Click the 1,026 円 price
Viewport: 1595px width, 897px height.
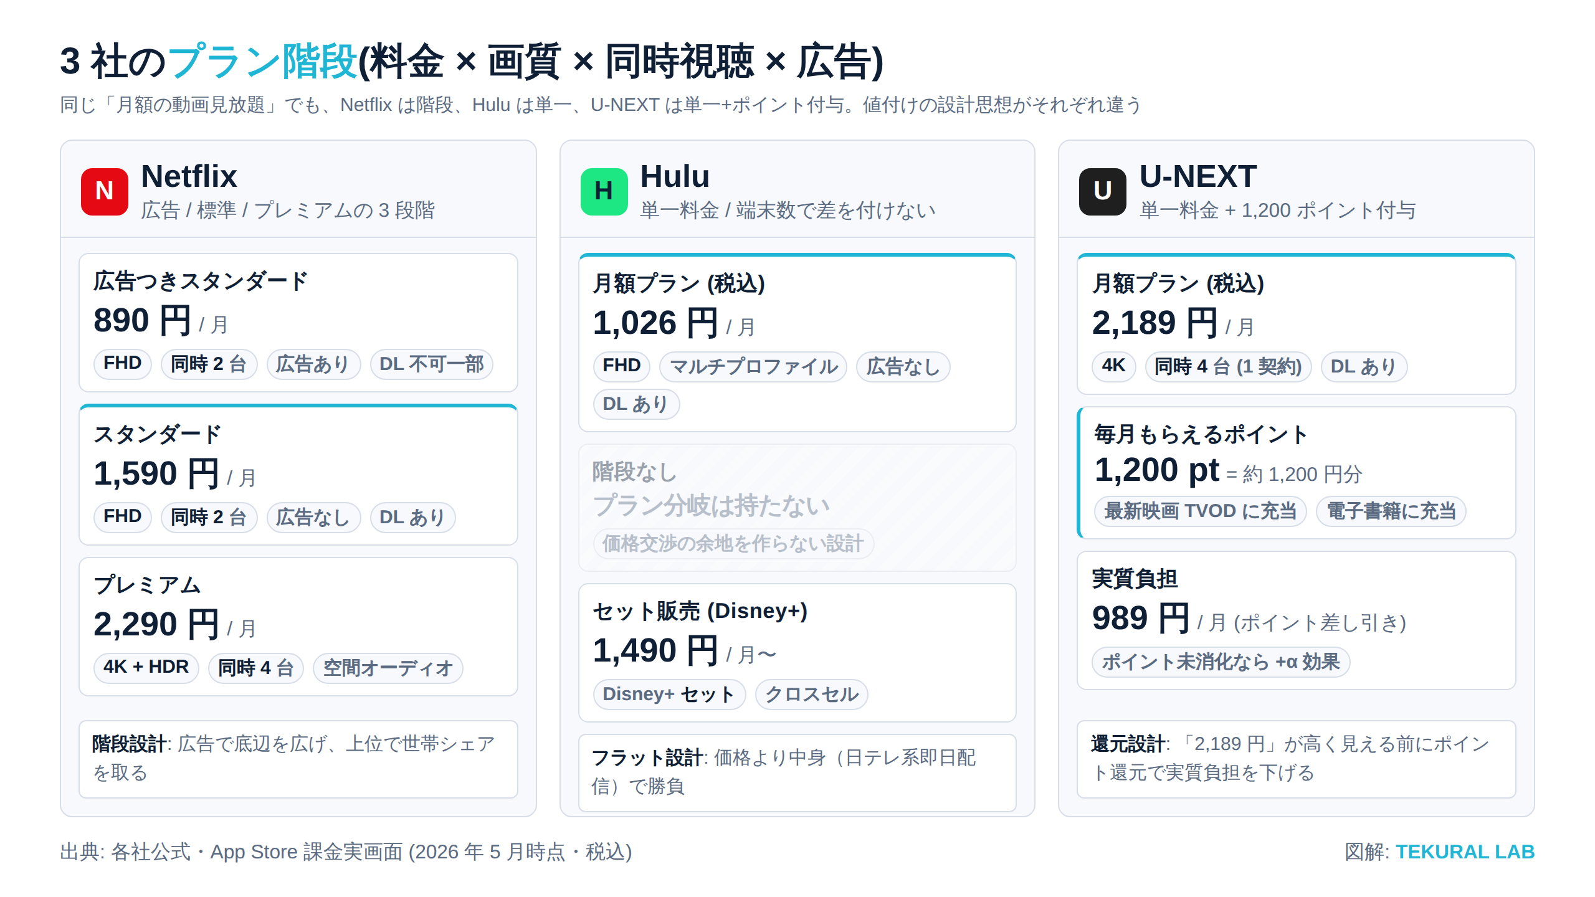(x=655, y=323)
